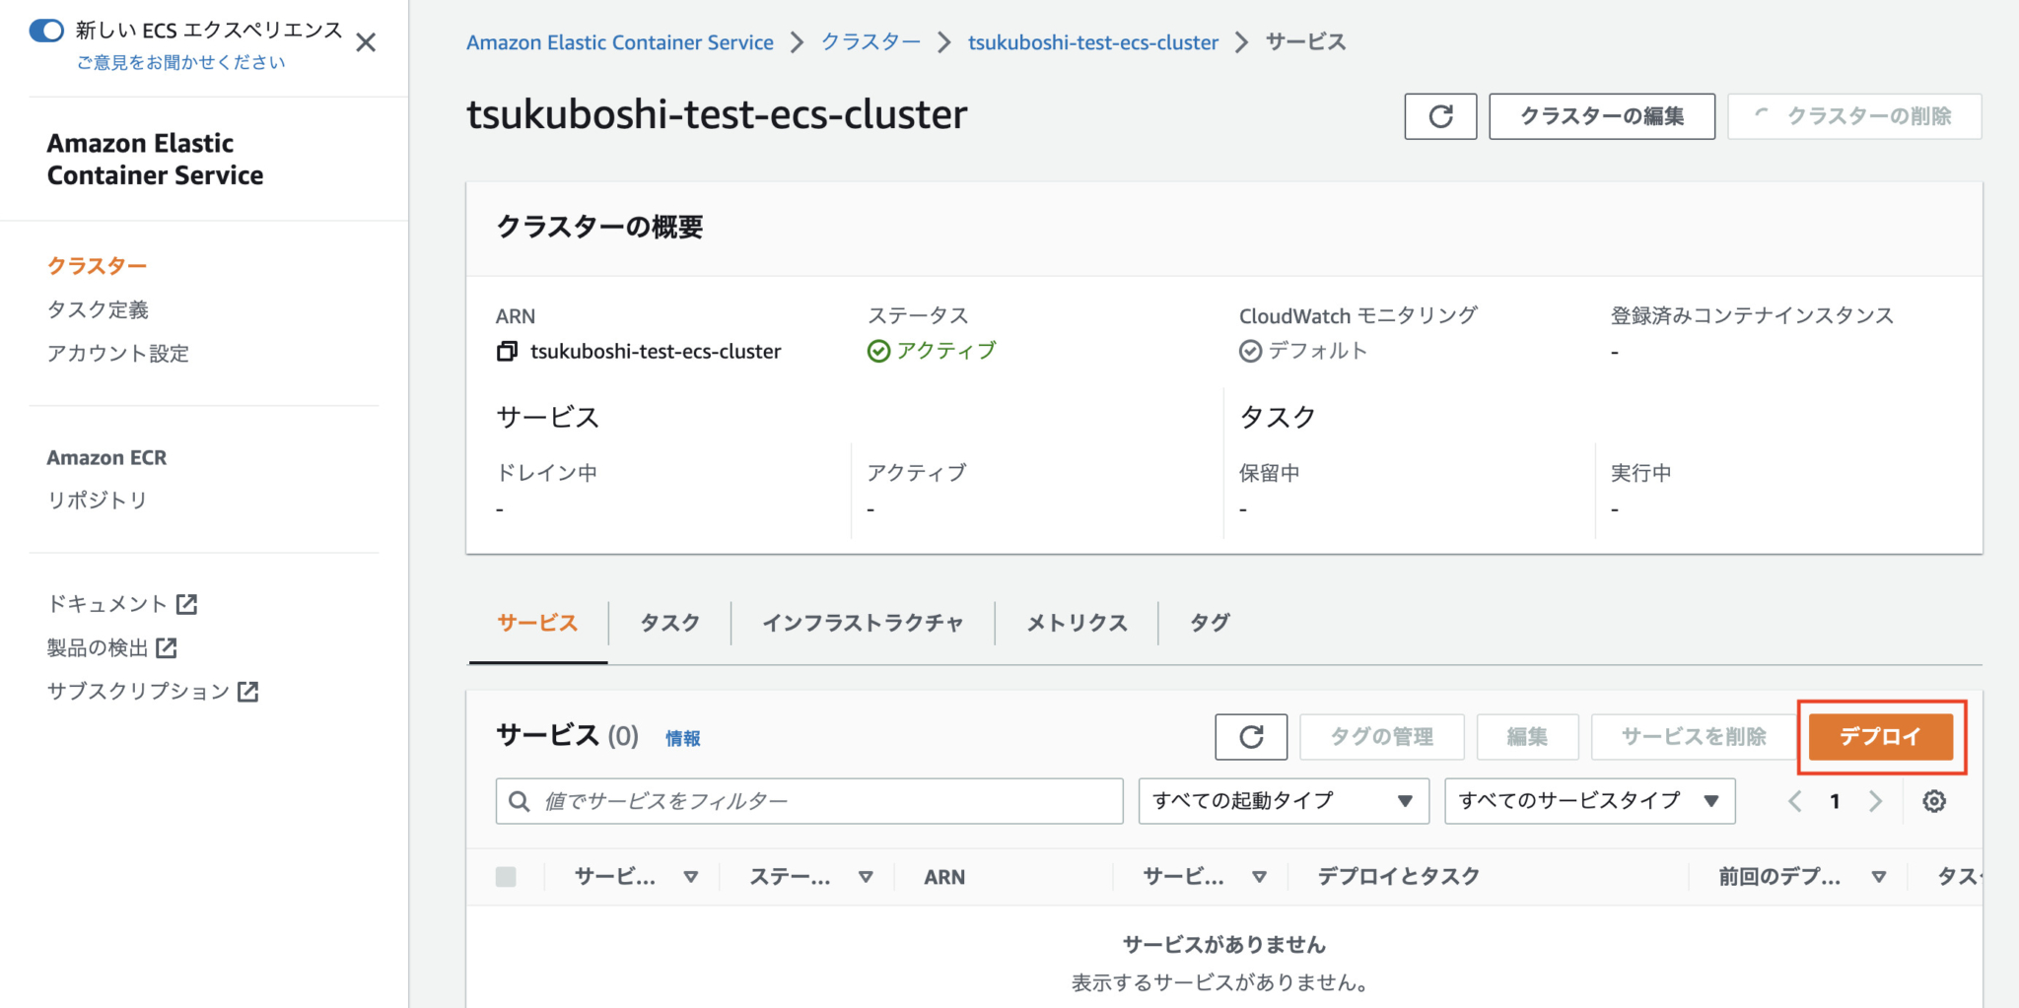The image size is (2019, 1008).
Task: Click the orange デプロイ button
Action: coord(1880,736)
